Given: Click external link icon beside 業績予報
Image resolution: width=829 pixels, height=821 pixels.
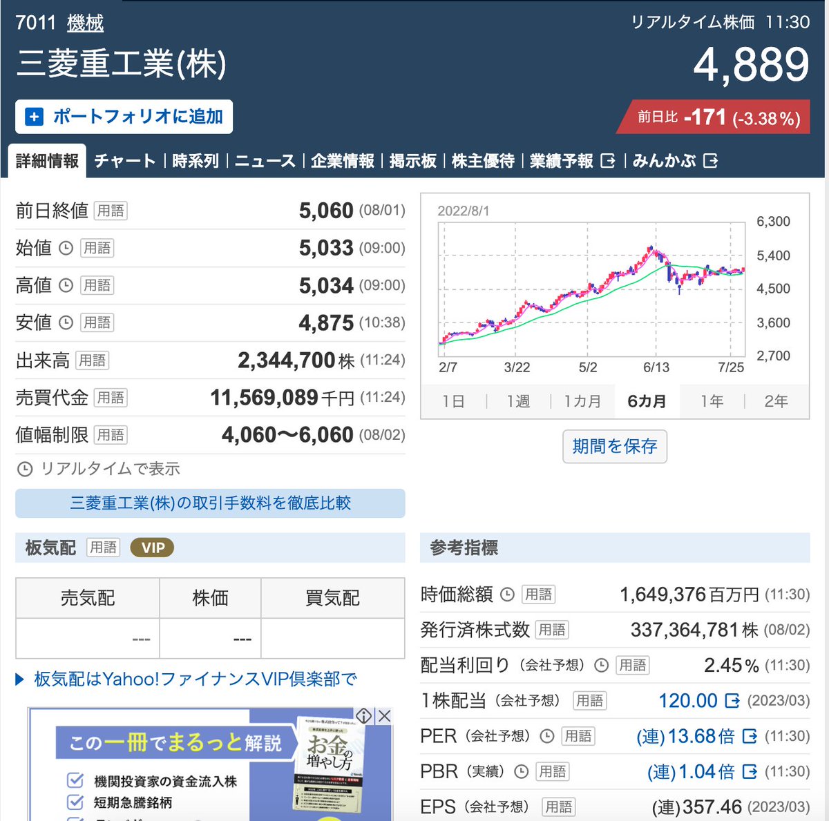Looking at the screenshot, I should point(608,161).
